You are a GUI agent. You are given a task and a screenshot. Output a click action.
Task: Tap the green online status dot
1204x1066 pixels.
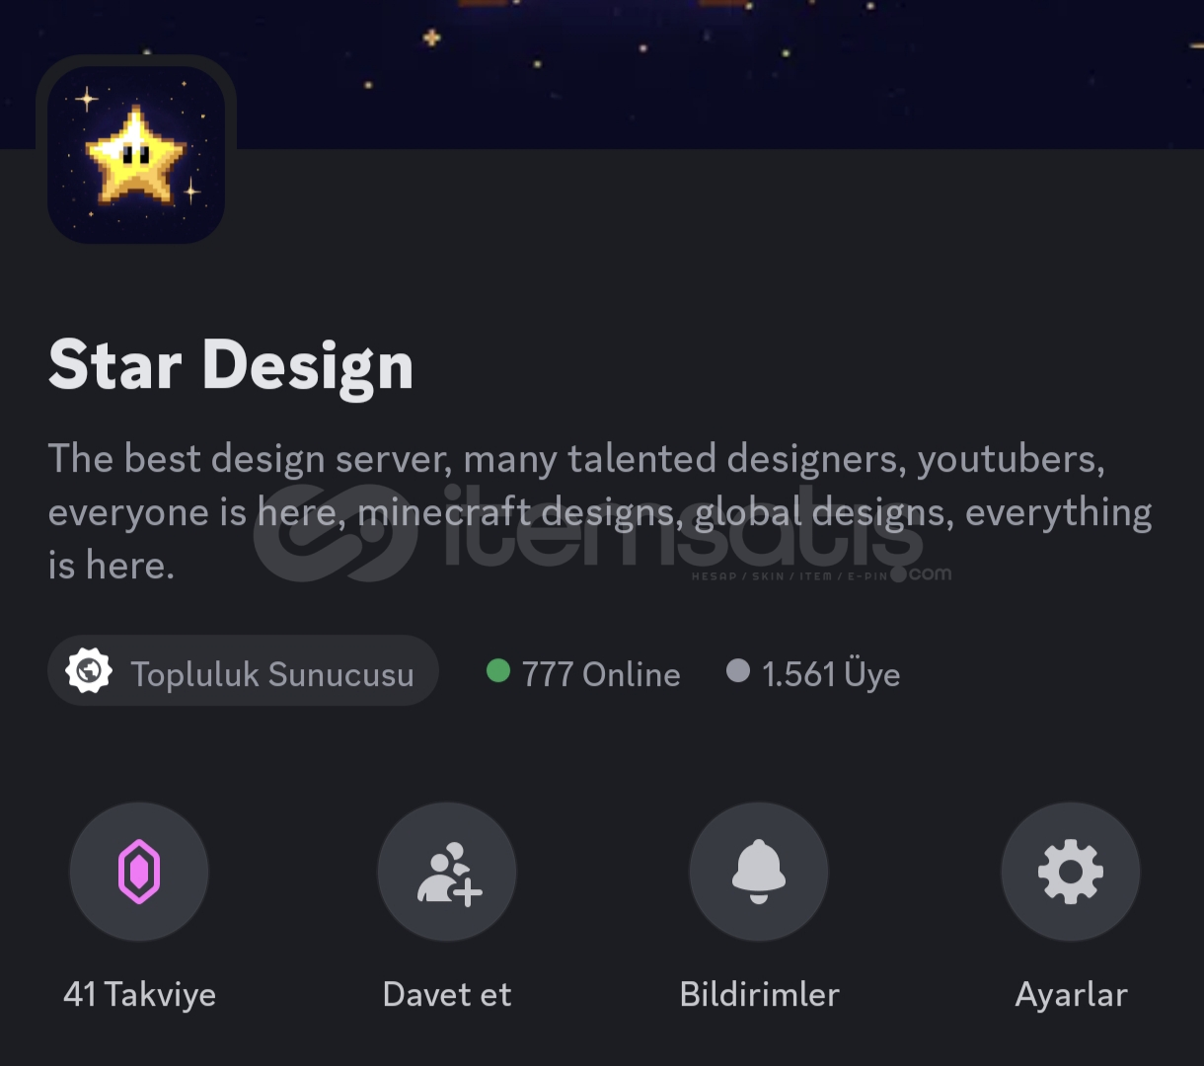tap(498, 671)
